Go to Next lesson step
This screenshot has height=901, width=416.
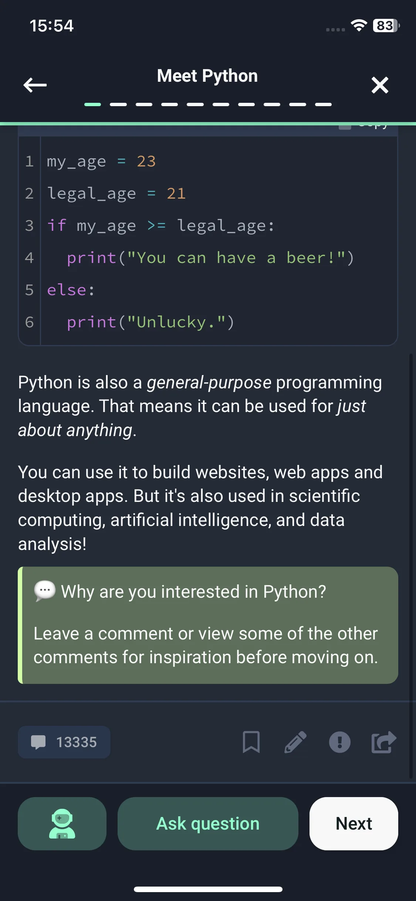pos(354,824)
